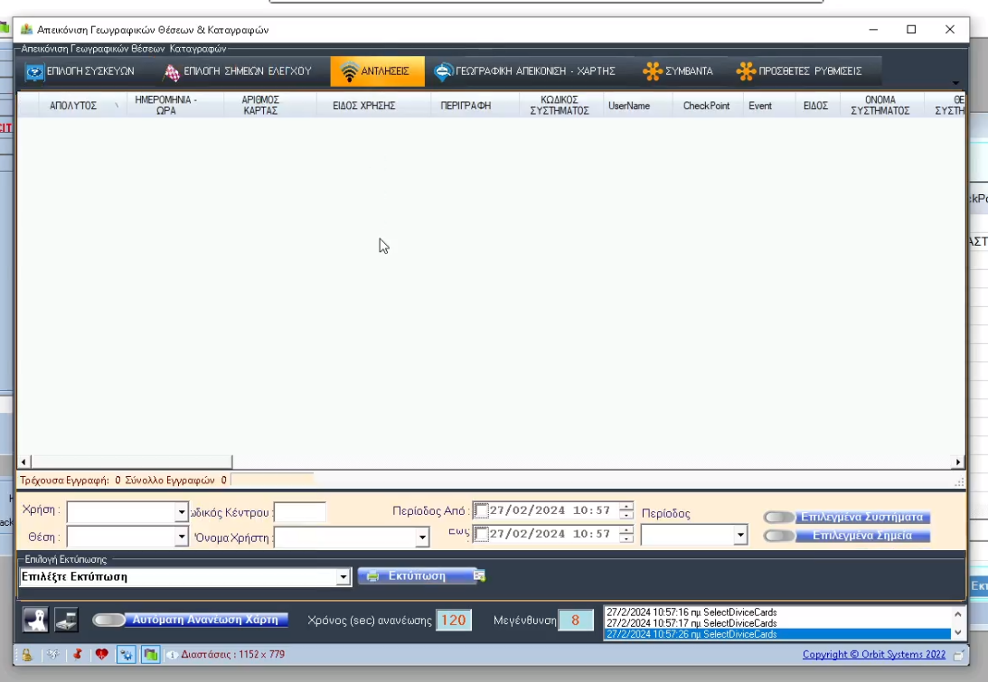
Task: Toggle Αυτόματη Ανανέωση Χάρτη switch
Action: coord(108,620)
